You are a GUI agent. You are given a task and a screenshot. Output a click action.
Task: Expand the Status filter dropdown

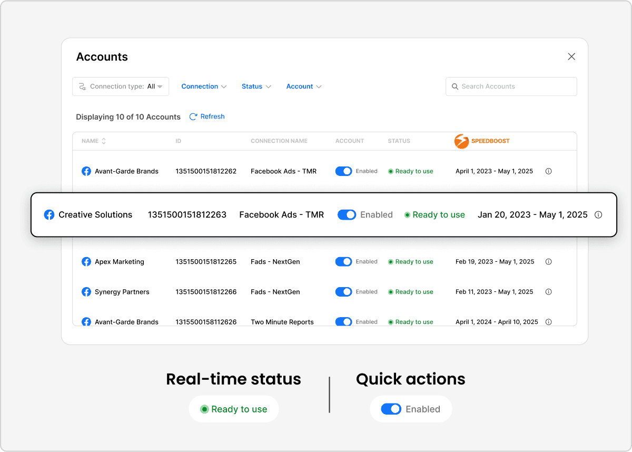[255, 86]
